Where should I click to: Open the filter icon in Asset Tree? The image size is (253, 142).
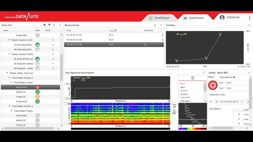point(49,25)
